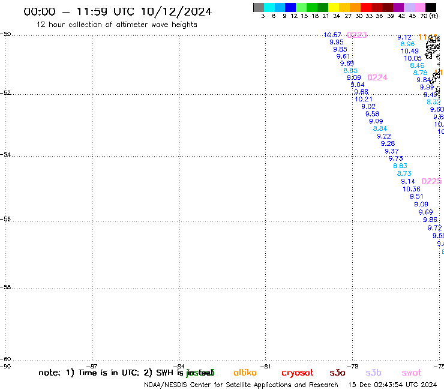Image resolution: width=444 pixels, height=390 pixels.
Task: Click the longitude axis label -87
Action: pyautogui.click(x=92, y=366)
